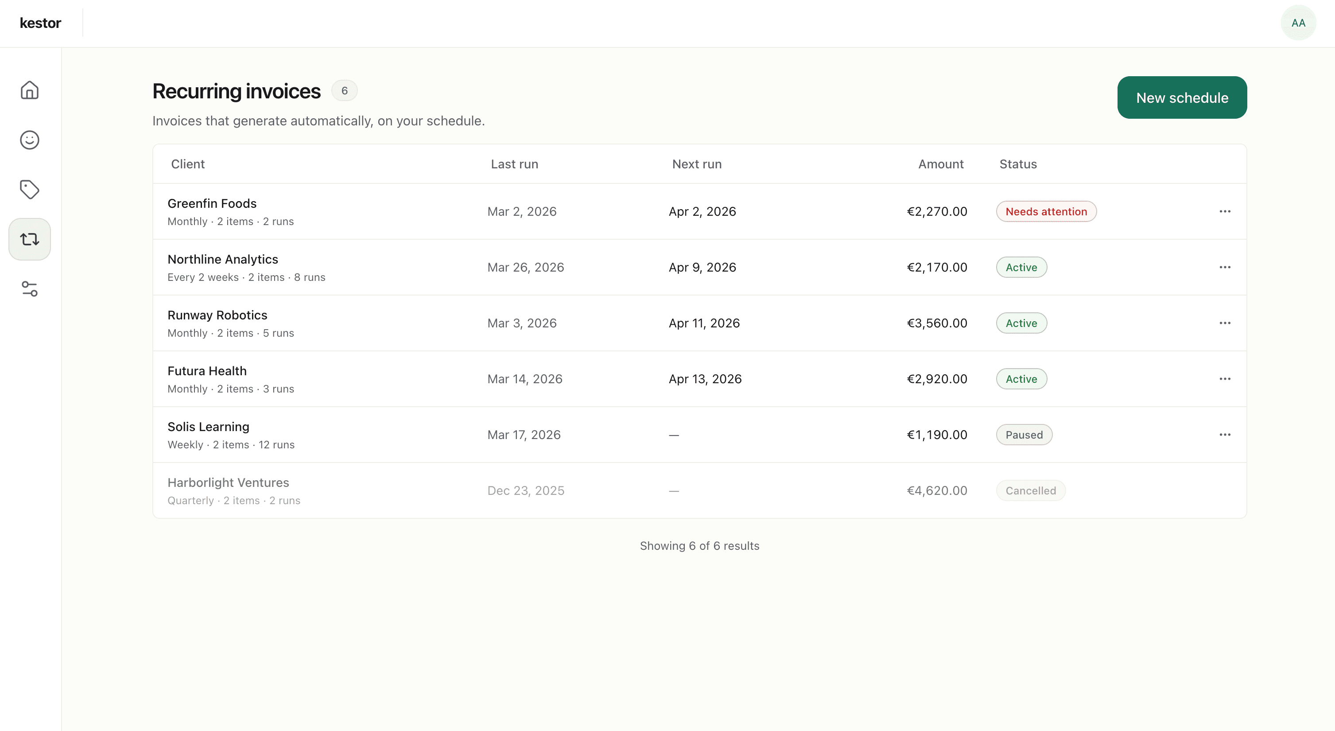Open the Home icon in the sidebar
1335x731 pixels.
(30, 90)
